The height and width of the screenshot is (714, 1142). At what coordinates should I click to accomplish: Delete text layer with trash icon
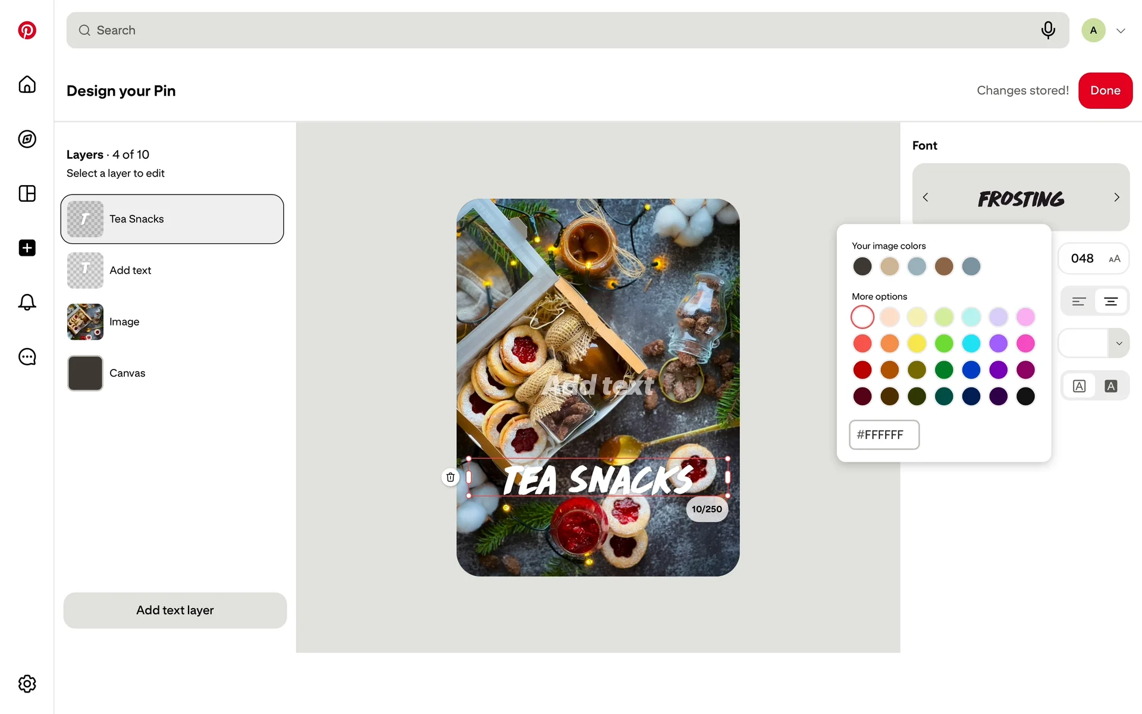(450, 477)
